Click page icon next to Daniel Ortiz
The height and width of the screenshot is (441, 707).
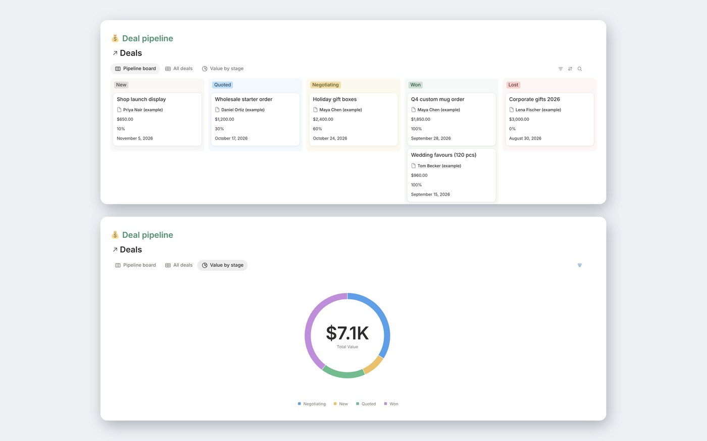point(217,109)
